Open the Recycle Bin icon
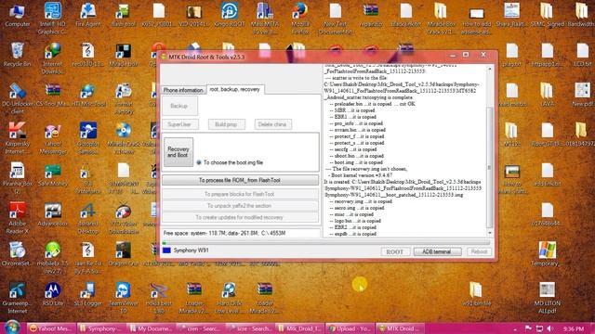The image size is (595, 334). [17, 55]
